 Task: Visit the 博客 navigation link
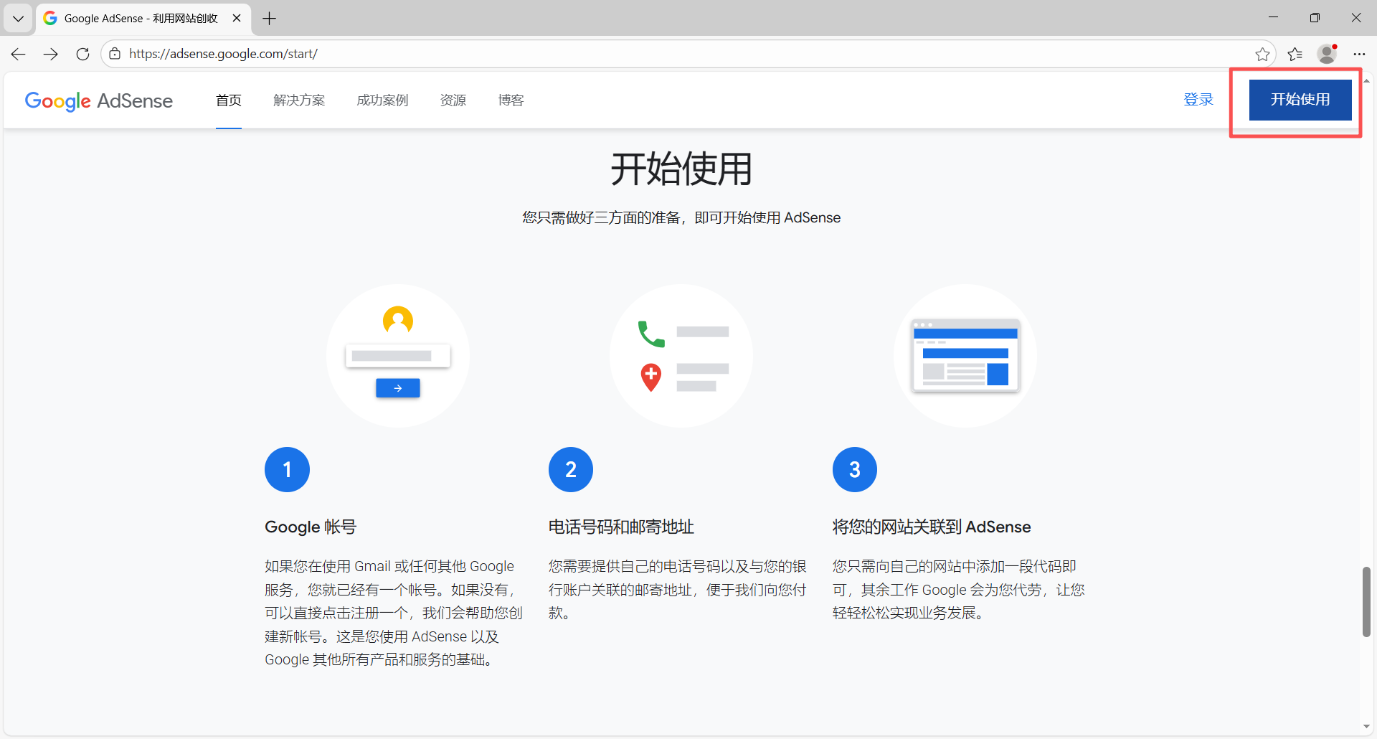(511, 100)
